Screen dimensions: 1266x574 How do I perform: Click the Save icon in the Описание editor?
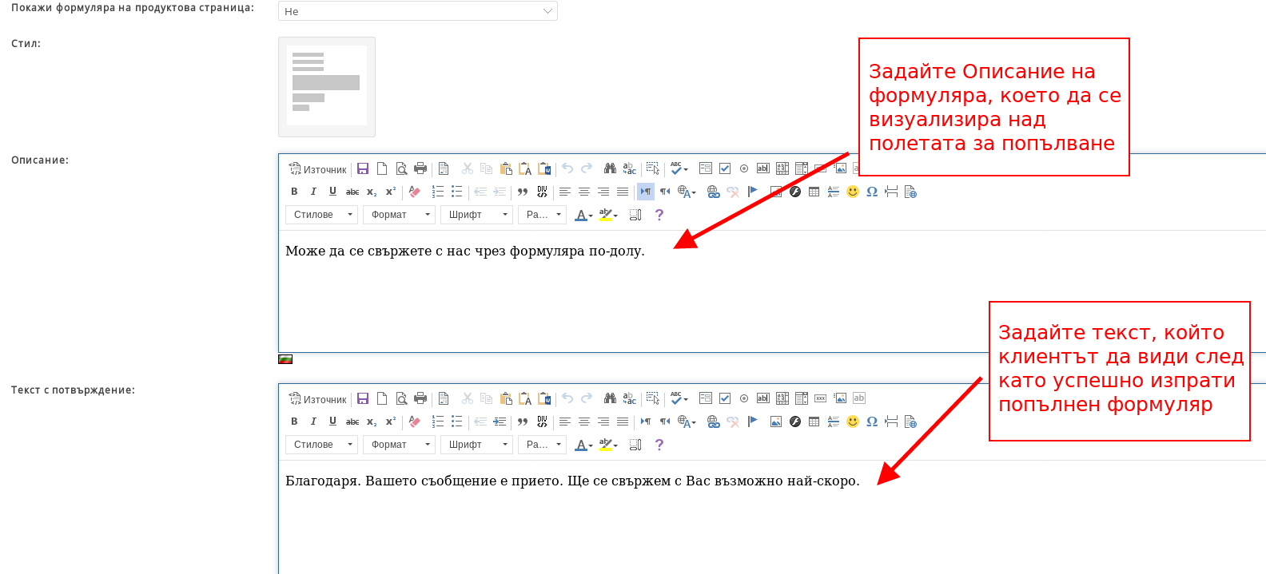363,168
